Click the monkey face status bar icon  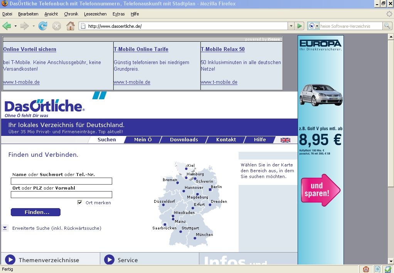366,269
